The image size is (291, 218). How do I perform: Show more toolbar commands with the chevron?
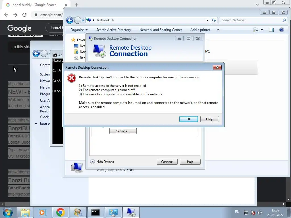coord(217,30)
